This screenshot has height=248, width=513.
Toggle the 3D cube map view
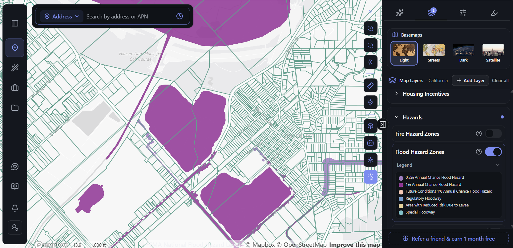coord(370,126)
